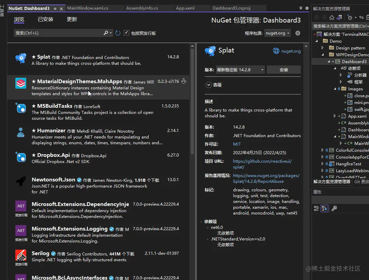Pin the NuGet: Dashboard3 tab
This screenshot has width=369, height=280.
tap(55, 9)
